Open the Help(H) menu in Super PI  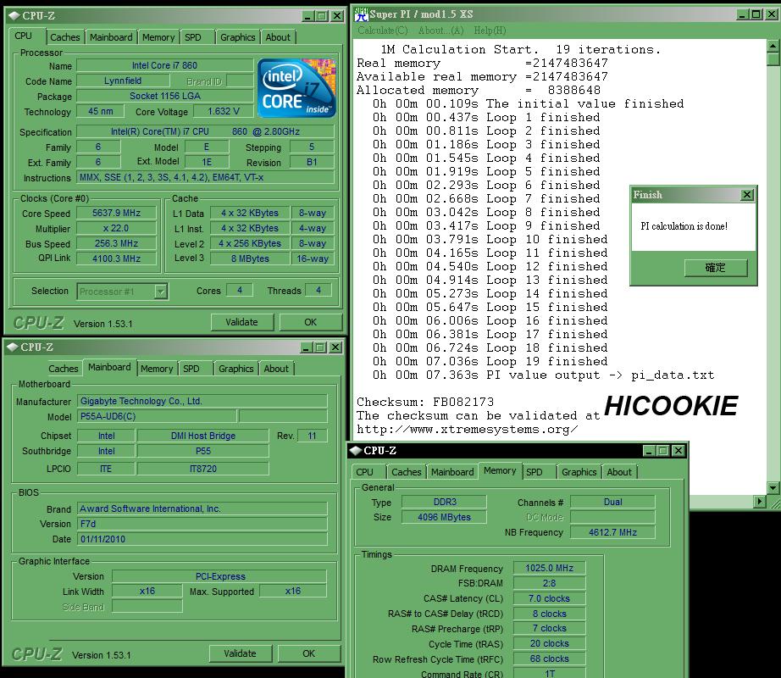point(490,31)
